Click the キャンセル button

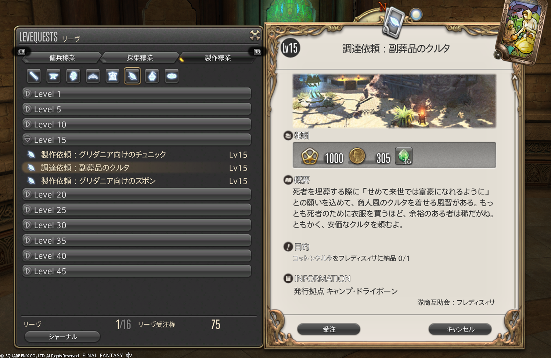click(x=460, y=329)
